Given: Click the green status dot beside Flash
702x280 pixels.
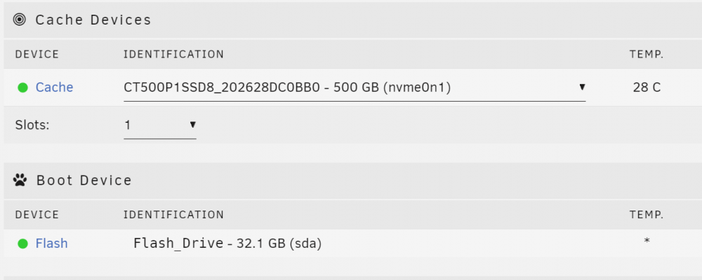Looking at the screenshot, I should coord(23,244).
